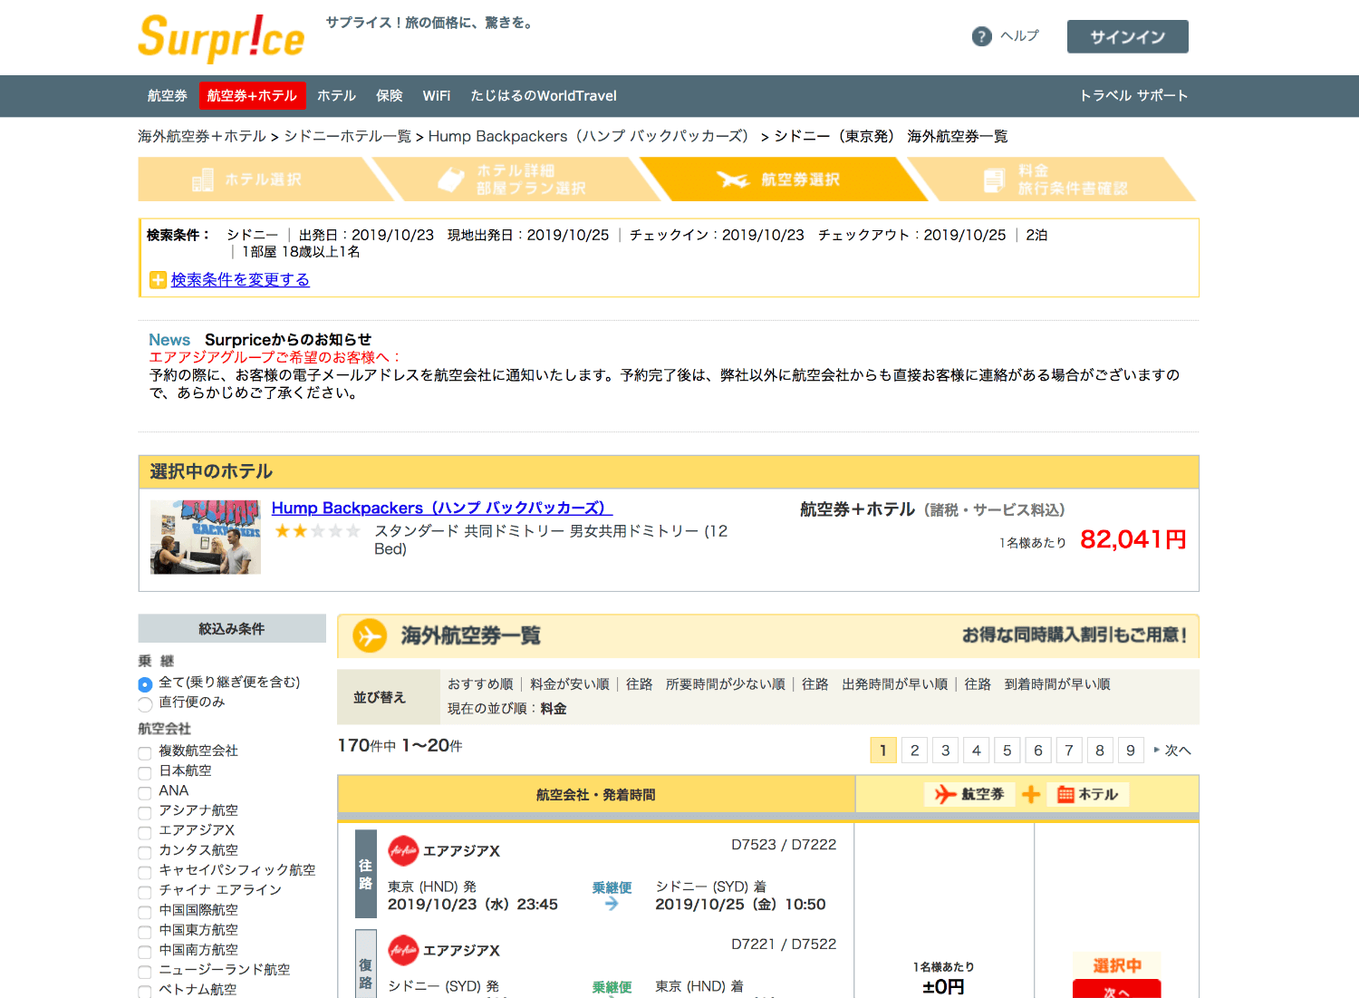1359x998 pixels.
Task: Select 直行便のみ radio option
Action: pyautogui.click(x=145, y=704)
